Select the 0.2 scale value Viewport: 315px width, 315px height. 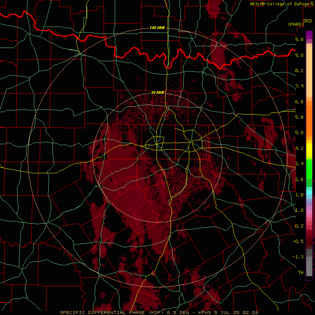coord(299,226)
